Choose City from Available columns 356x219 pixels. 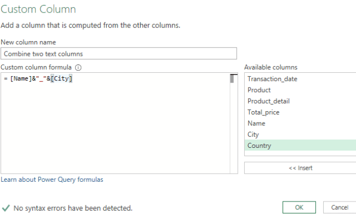tap(253, 134)
